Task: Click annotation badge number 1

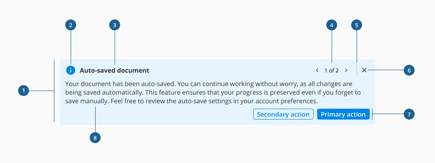Action: [x=24, y=91]
